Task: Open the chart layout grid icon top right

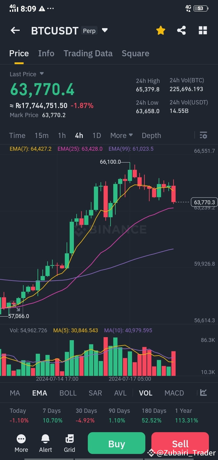Action: tap(203, 30)
